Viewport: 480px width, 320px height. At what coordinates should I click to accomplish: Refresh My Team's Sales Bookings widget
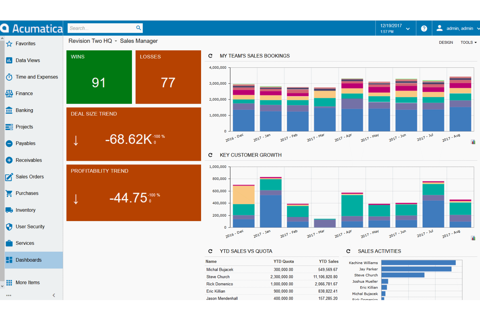[210, 56]
